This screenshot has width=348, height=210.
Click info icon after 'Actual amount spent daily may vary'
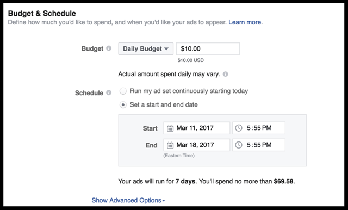[x=225, y=74]
